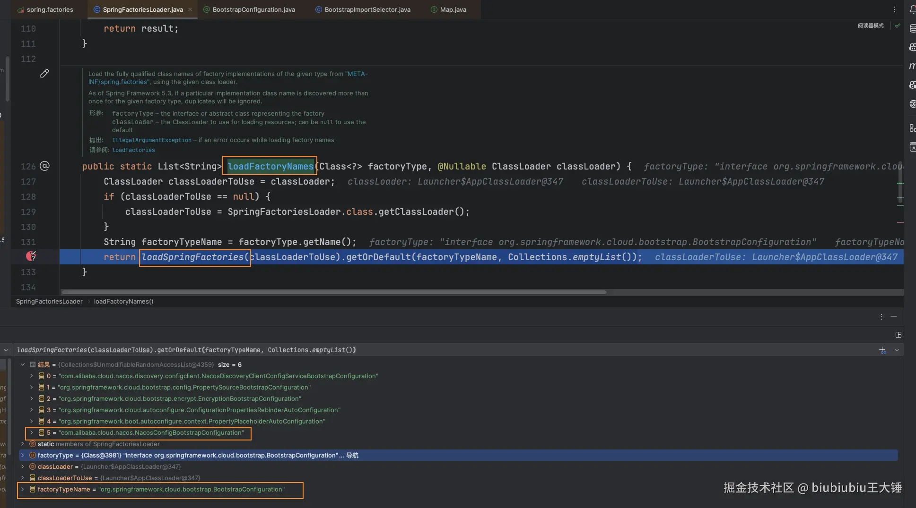Open the notifications bell in the right sidebar

pyautogui.click(x=912, y=9)
